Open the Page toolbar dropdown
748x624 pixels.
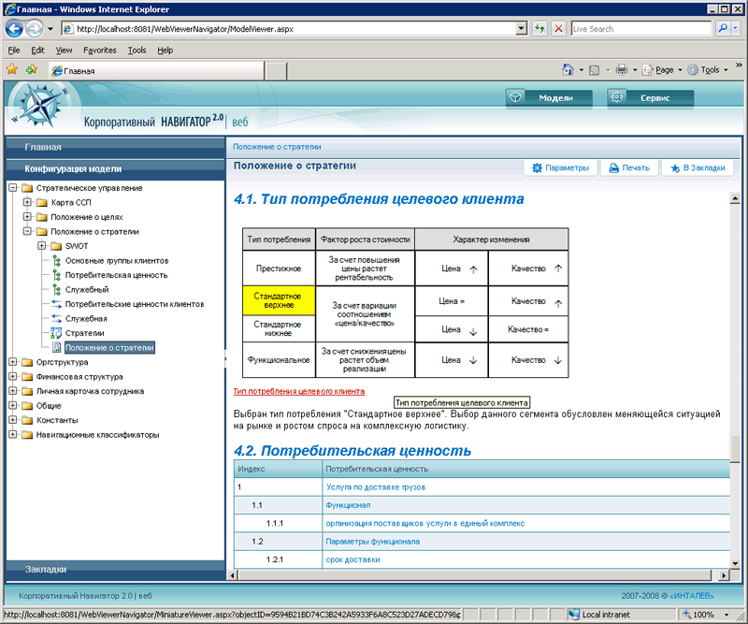tap(662, 70)
